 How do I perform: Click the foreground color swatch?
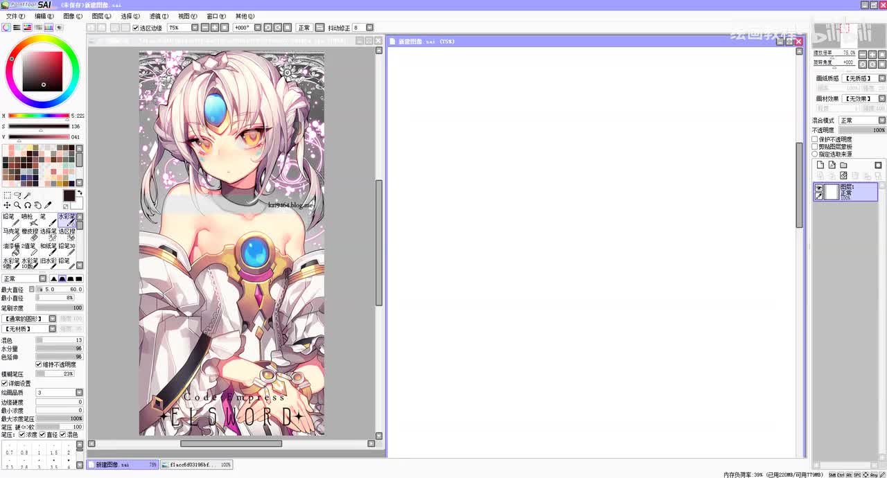pyautogui.click(x=69, y=195)
